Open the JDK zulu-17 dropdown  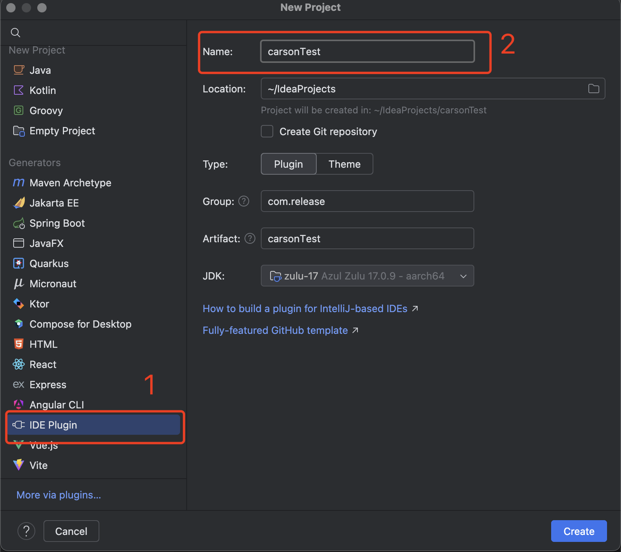[367, 276]
